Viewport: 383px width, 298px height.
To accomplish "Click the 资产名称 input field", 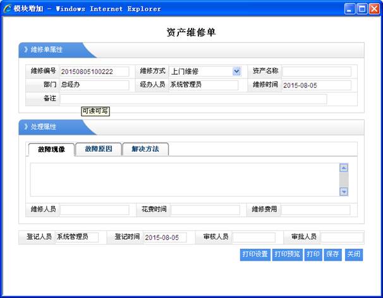I will (x=316, y=71).
